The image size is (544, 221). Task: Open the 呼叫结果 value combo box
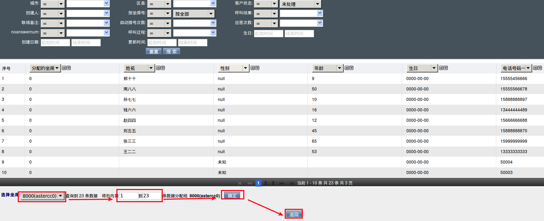301,13
